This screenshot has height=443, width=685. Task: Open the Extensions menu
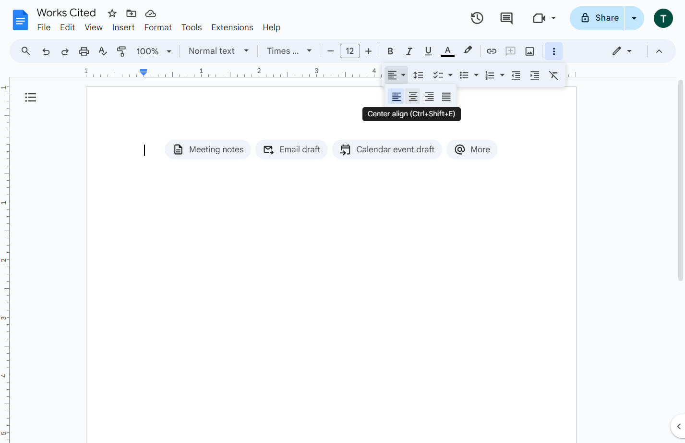232,27
